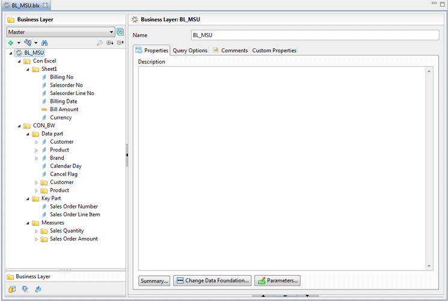Select the Sales Order Line Item row
This screenshot has height=301, width=448.
(75, 214)
